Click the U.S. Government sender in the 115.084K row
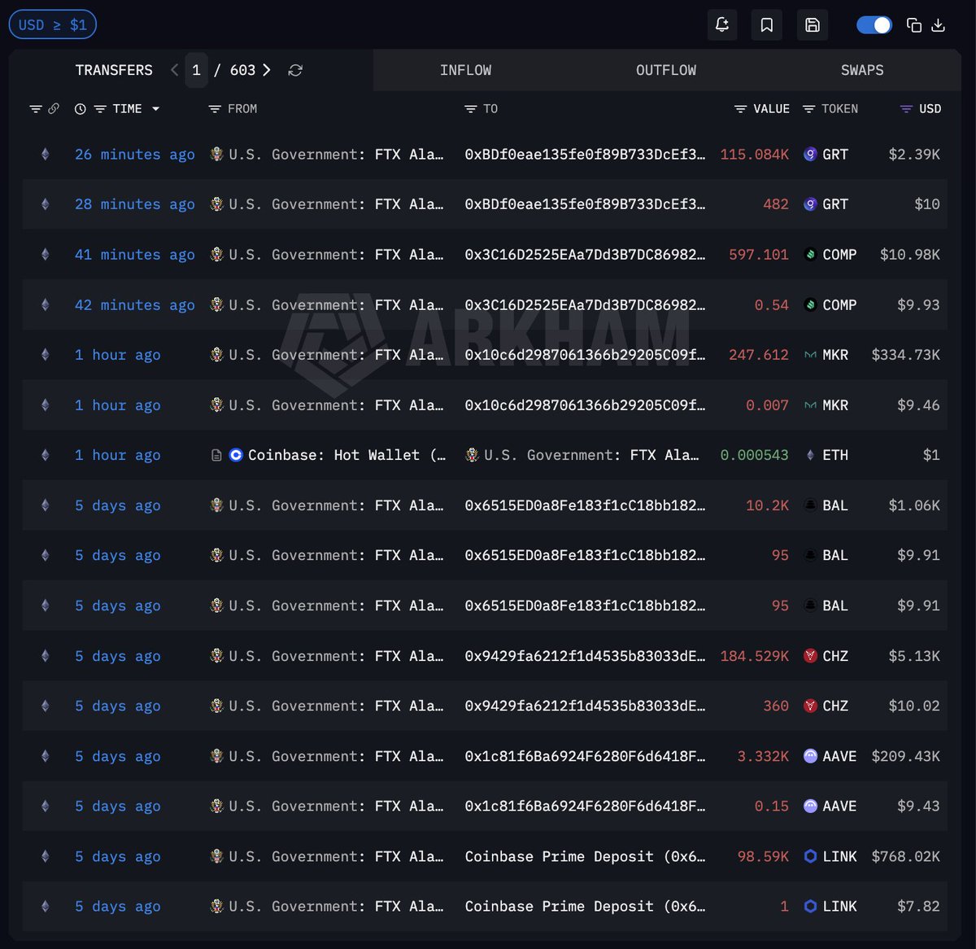976x949 pixels. [327, 154]
